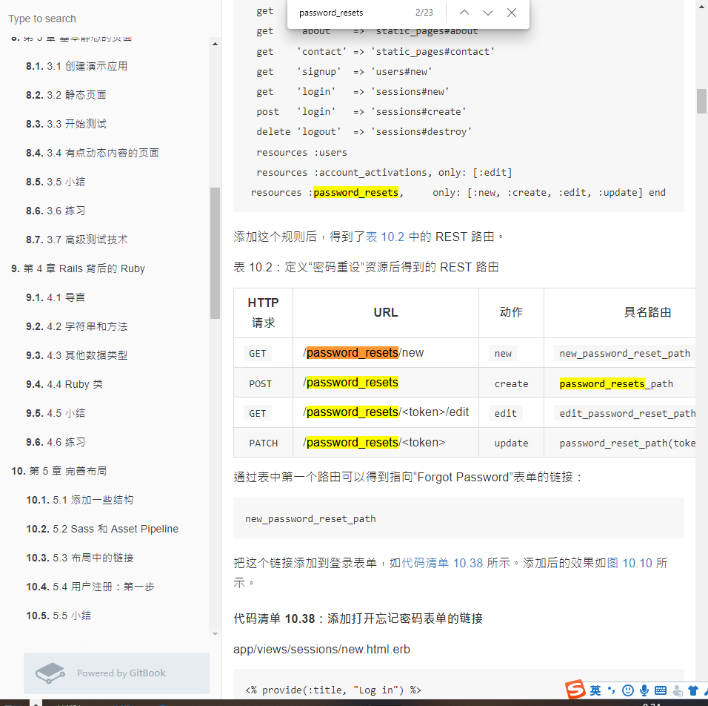Open section 8.1 3.1 创建演示应用
This screenshot has height=706, width=708.
(x=77, y=66)
